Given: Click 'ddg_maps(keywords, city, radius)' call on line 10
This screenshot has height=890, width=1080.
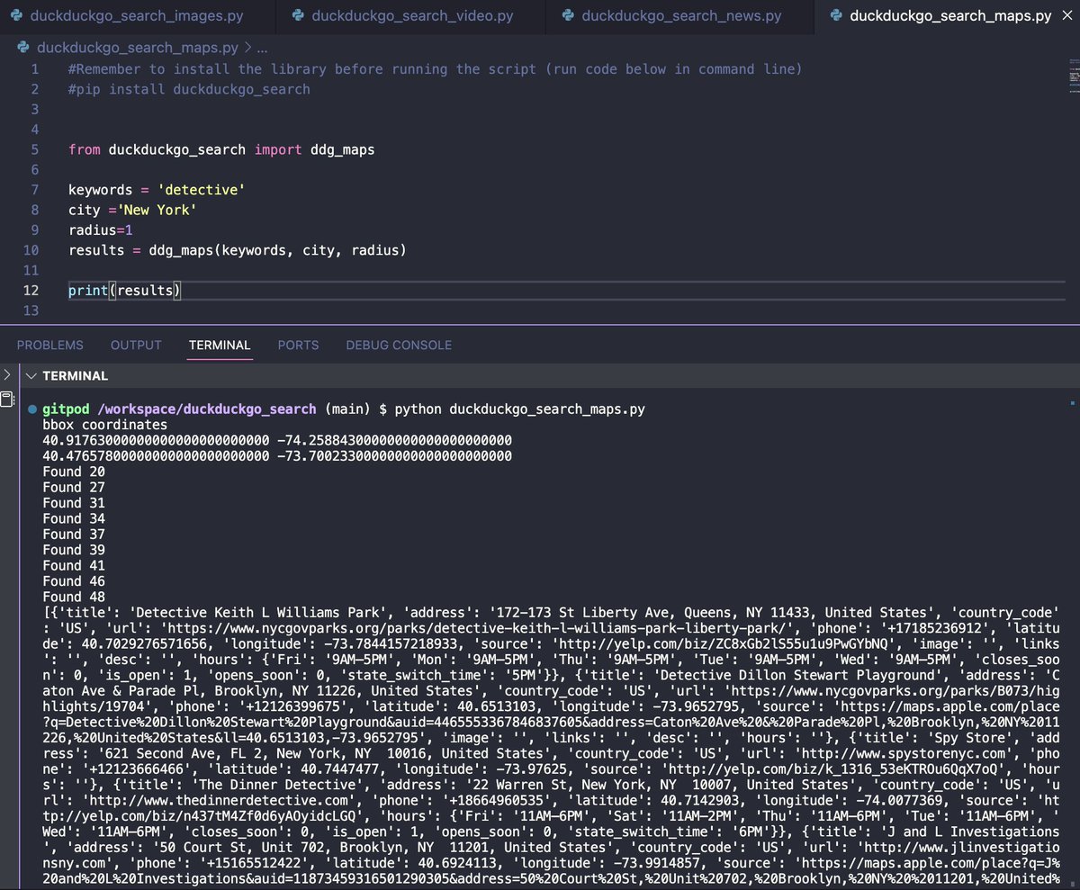Looking at the screenshot, I should pos(277,250).
